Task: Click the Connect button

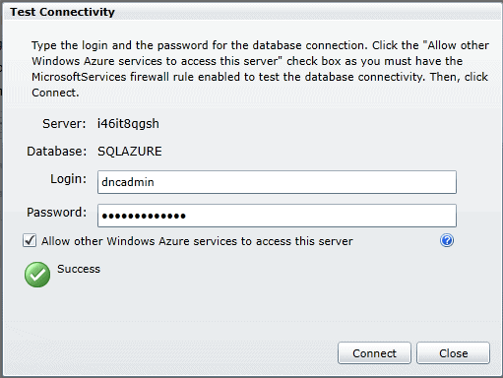Action: [x=374, y=353]
